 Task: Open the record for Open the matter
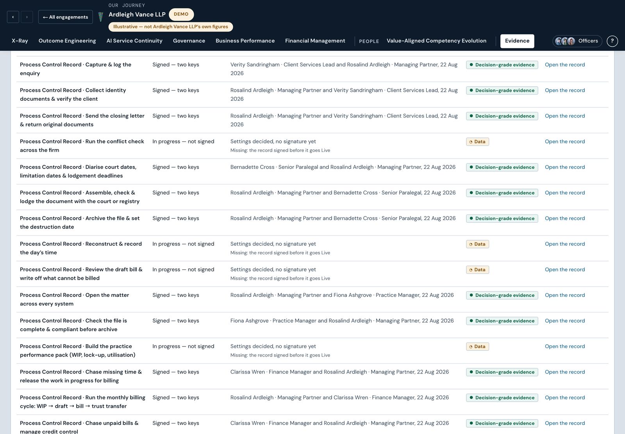pyautogui.click(x=565, y=295)
